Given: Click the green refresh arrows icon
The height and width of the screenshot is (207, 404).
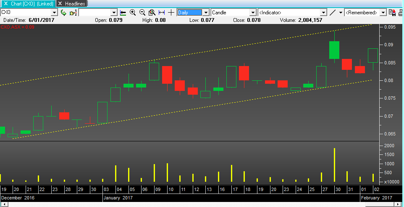Looking at the screenshot, I should 63,12.
